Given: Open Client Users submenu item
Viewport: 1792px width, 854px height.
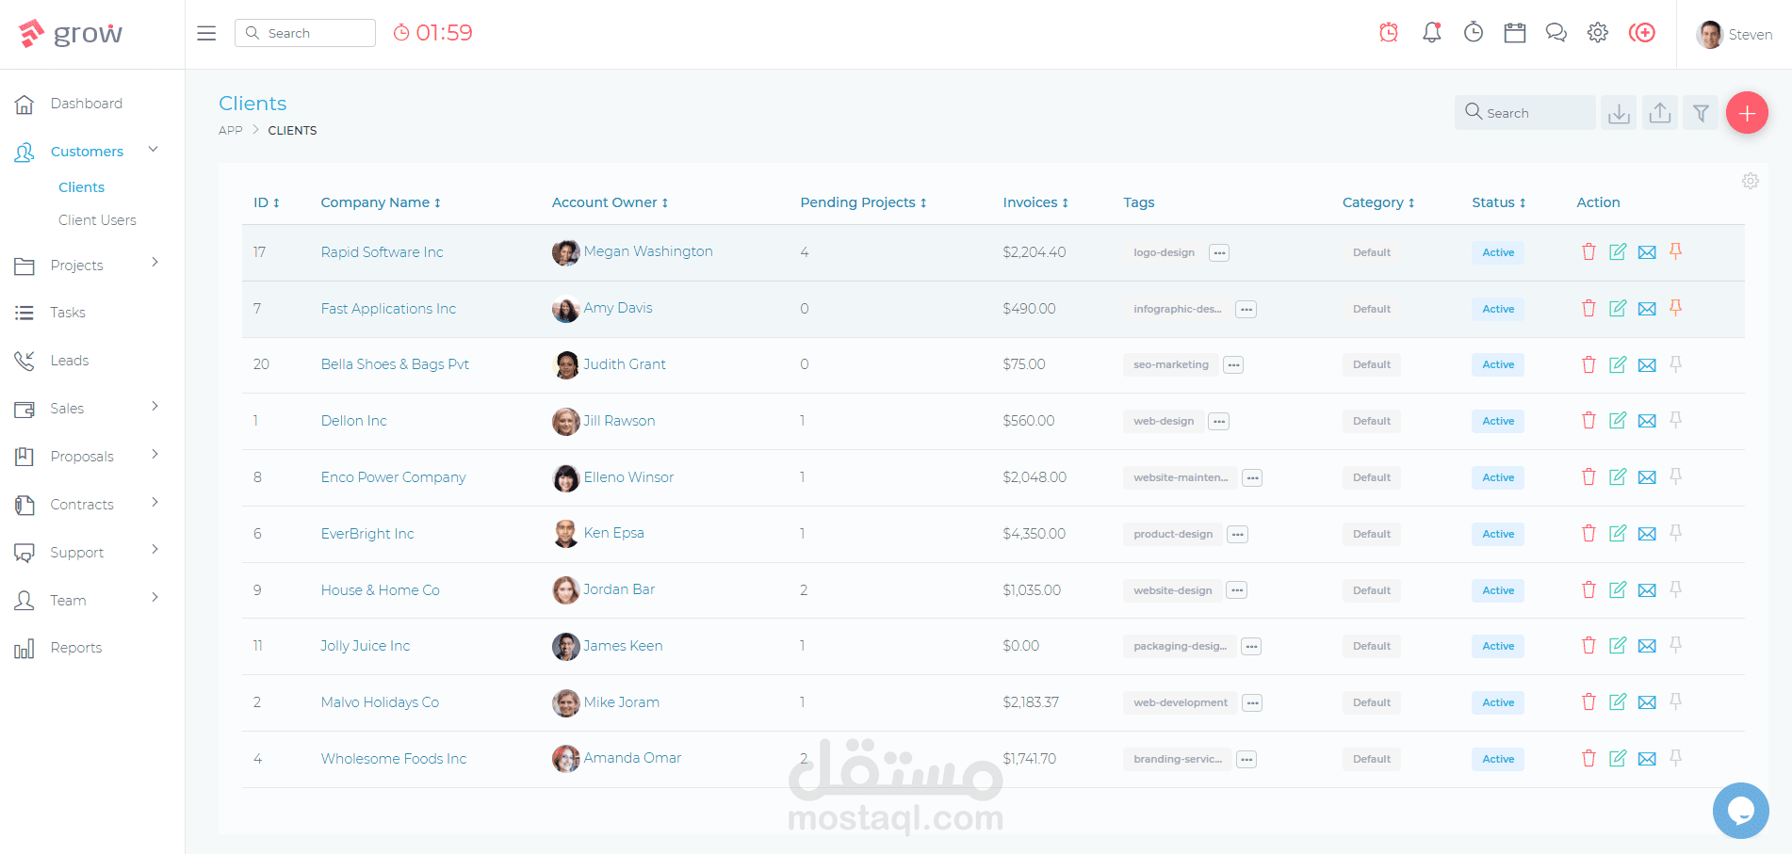Looking at the screenshot, I should click(97, 220).
